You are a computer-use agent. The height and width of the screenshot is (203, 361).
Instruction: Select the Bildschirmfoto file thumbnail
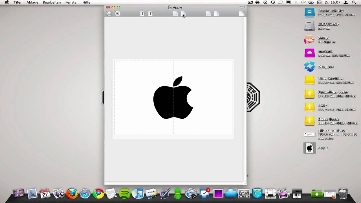point(309,134)
